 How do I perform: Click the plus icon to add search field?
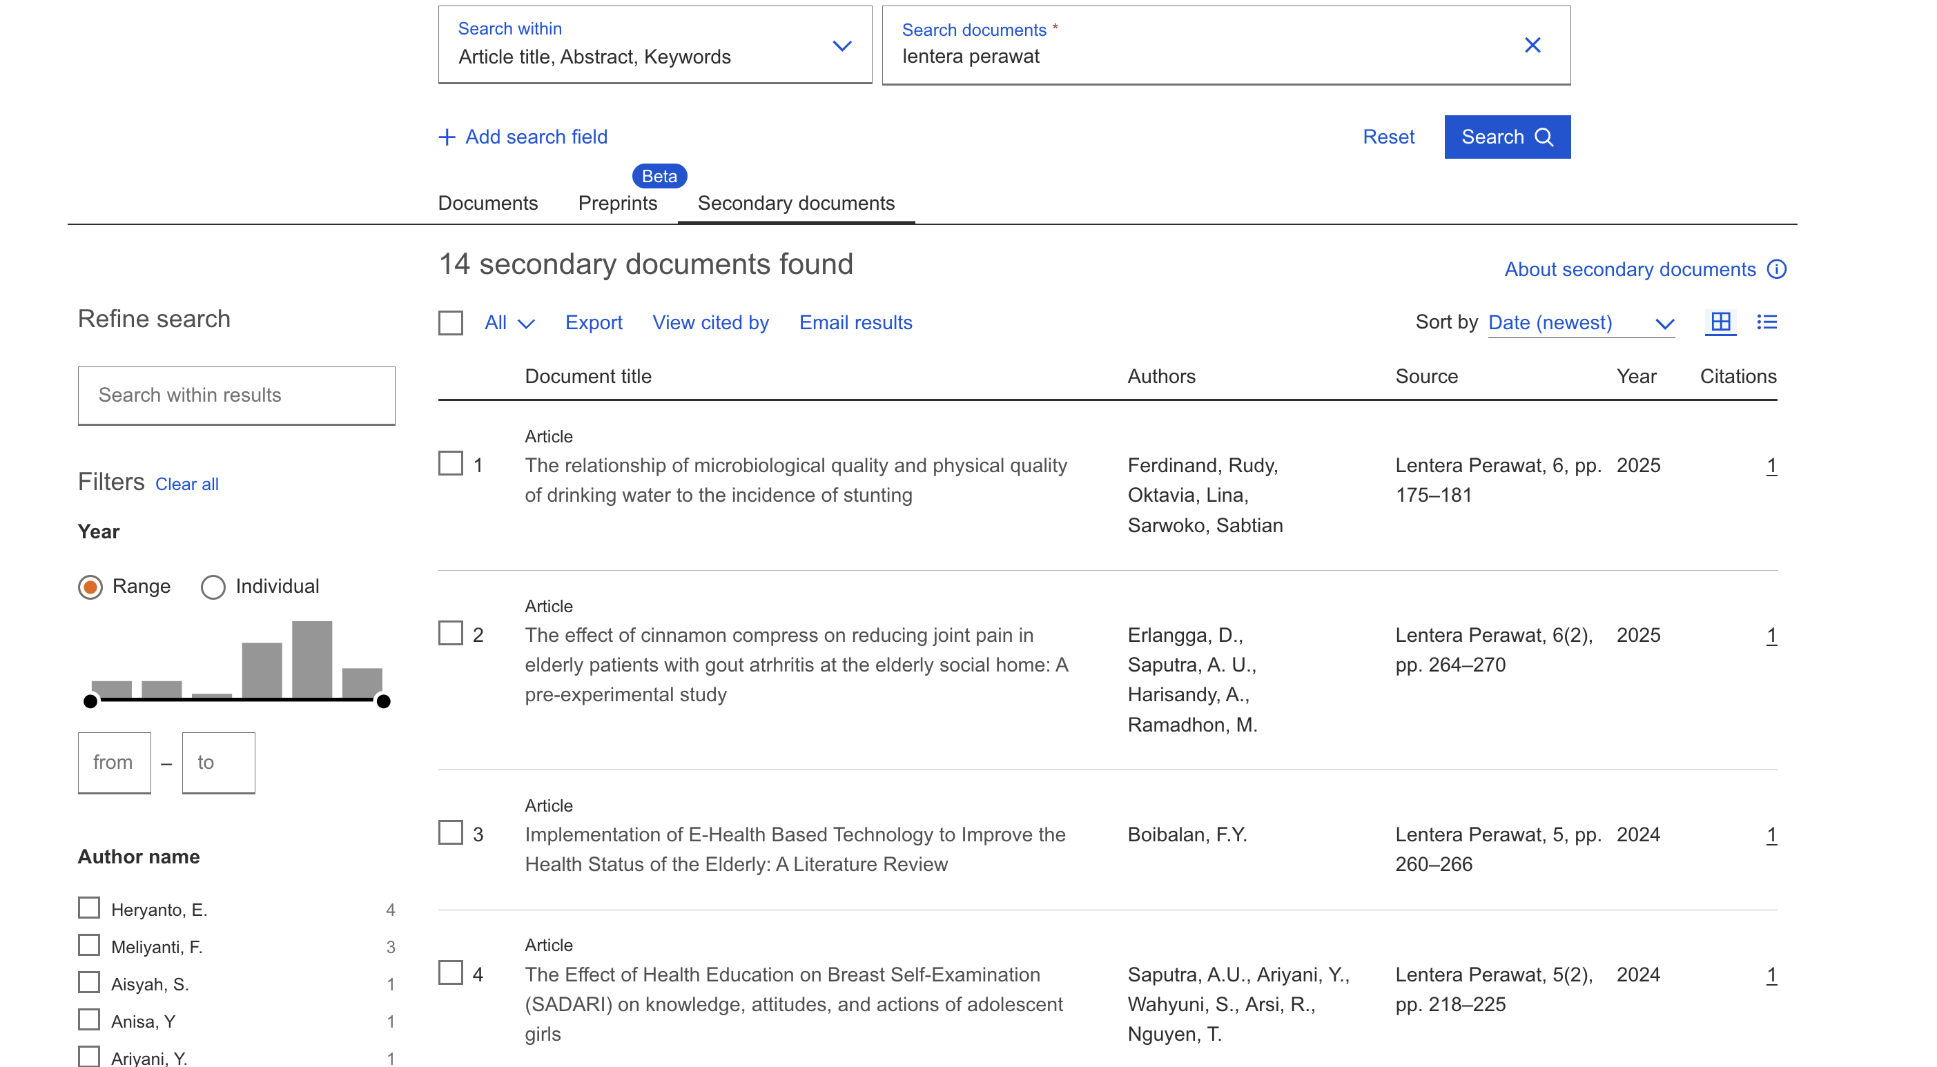point(447,137)
